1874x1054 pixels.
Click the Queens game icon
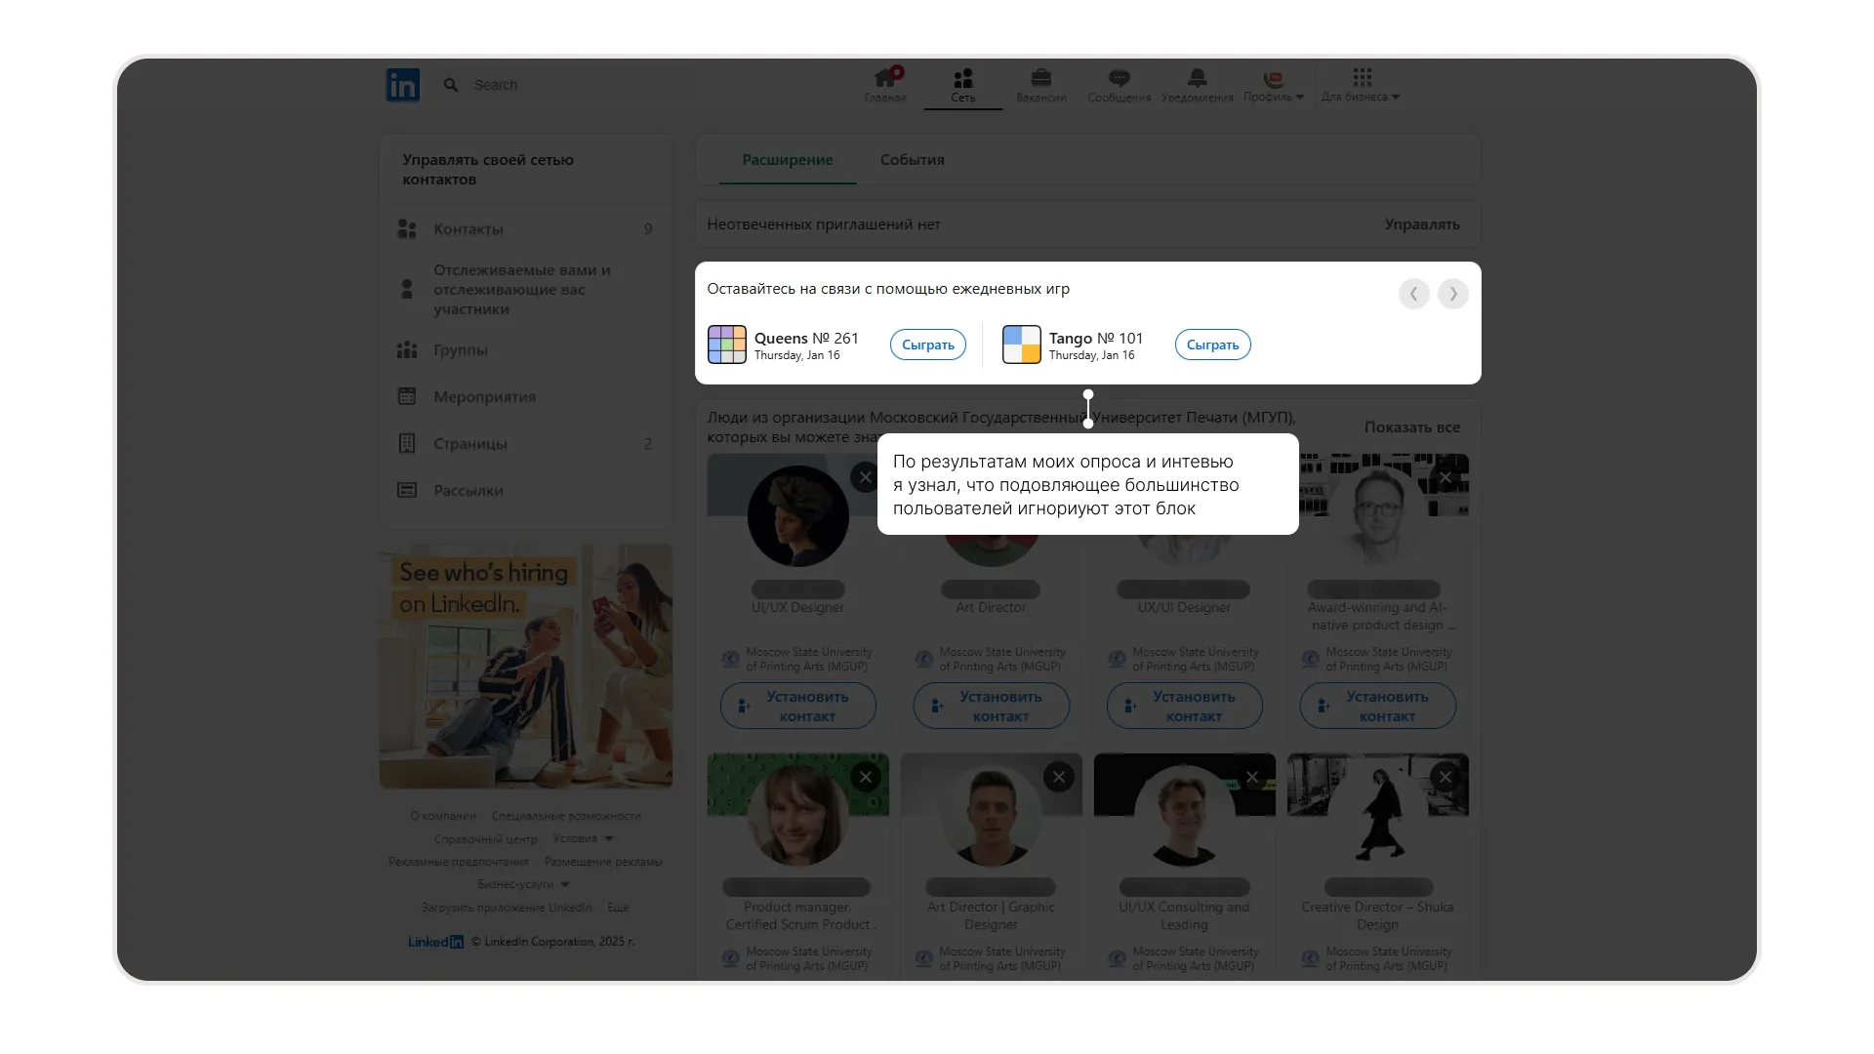pos(726,345)
